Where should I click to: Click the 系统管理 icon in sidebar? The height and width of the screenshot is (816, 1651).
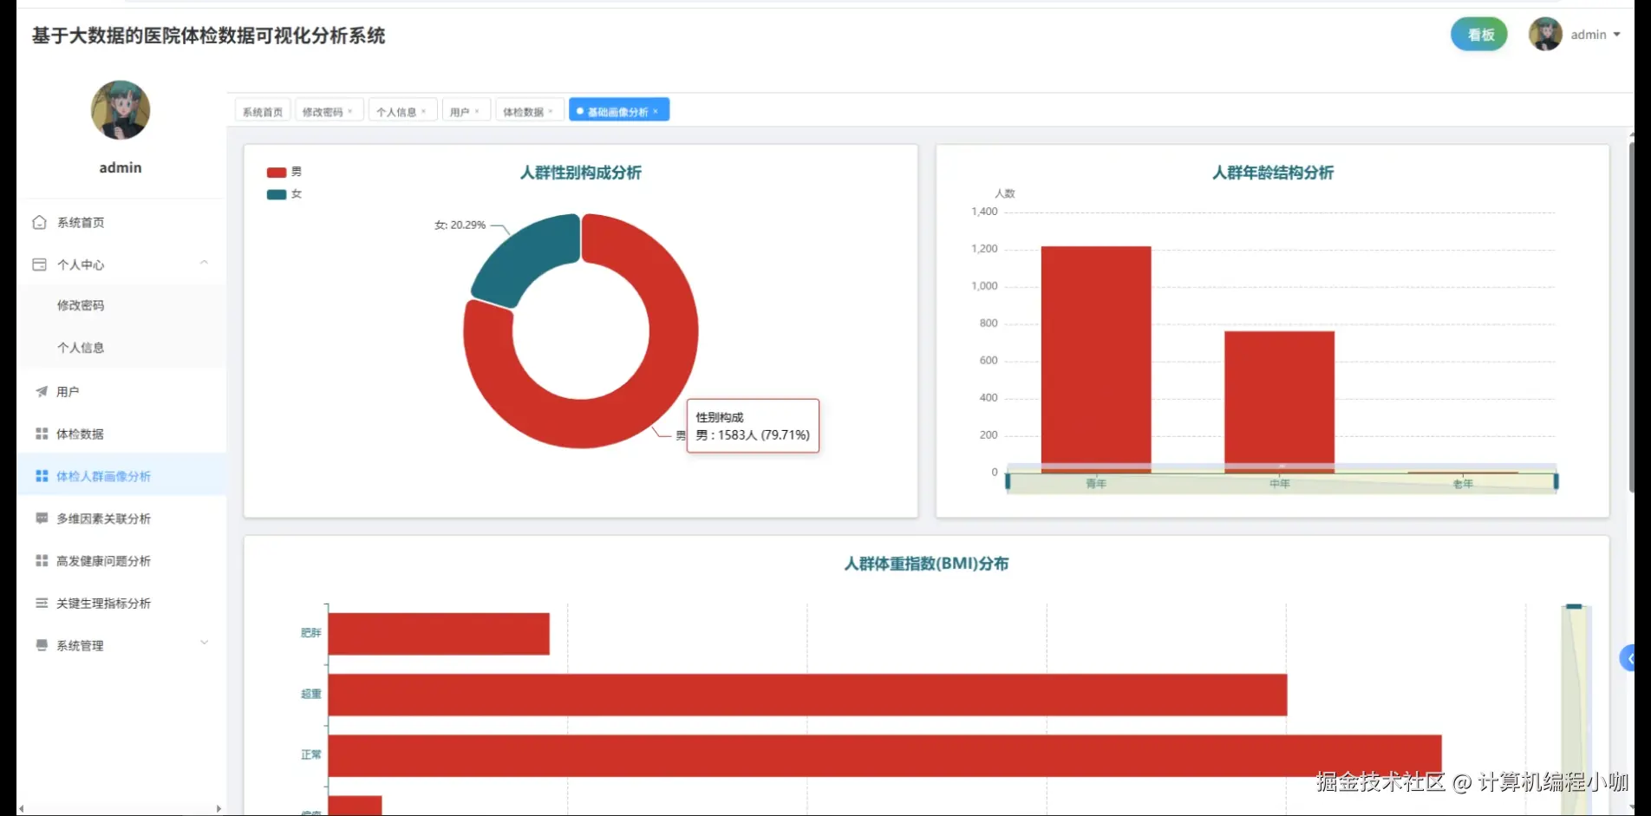point(41,645)
